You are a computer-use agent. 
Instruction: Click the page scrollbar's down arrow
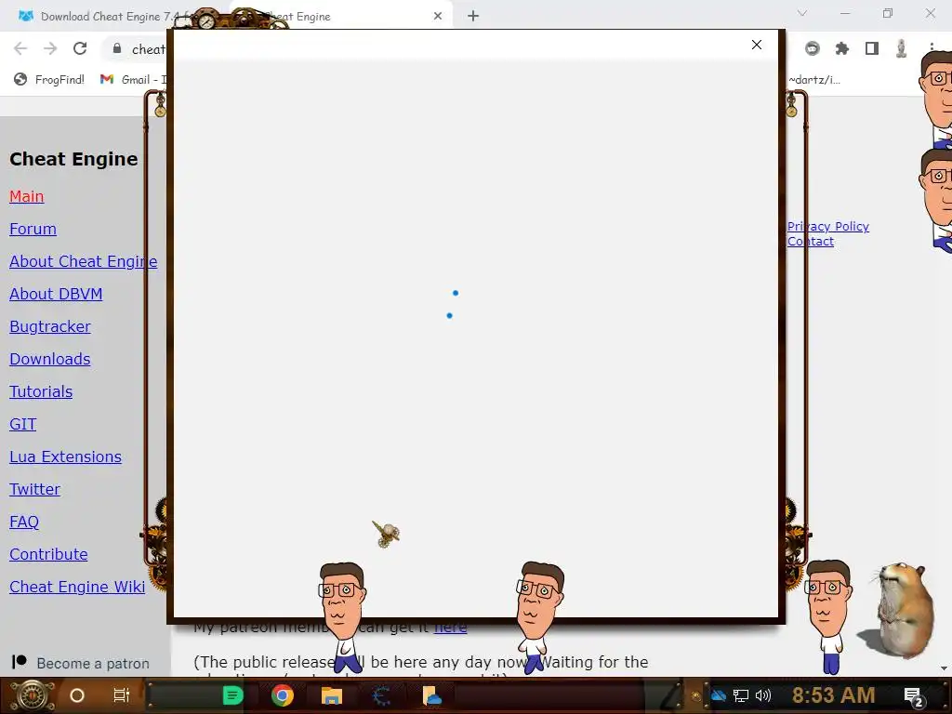[944, 668]
